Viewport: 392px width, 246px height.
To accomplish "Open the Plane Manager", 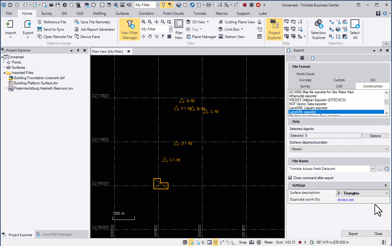I will click(x=201, y=37).
